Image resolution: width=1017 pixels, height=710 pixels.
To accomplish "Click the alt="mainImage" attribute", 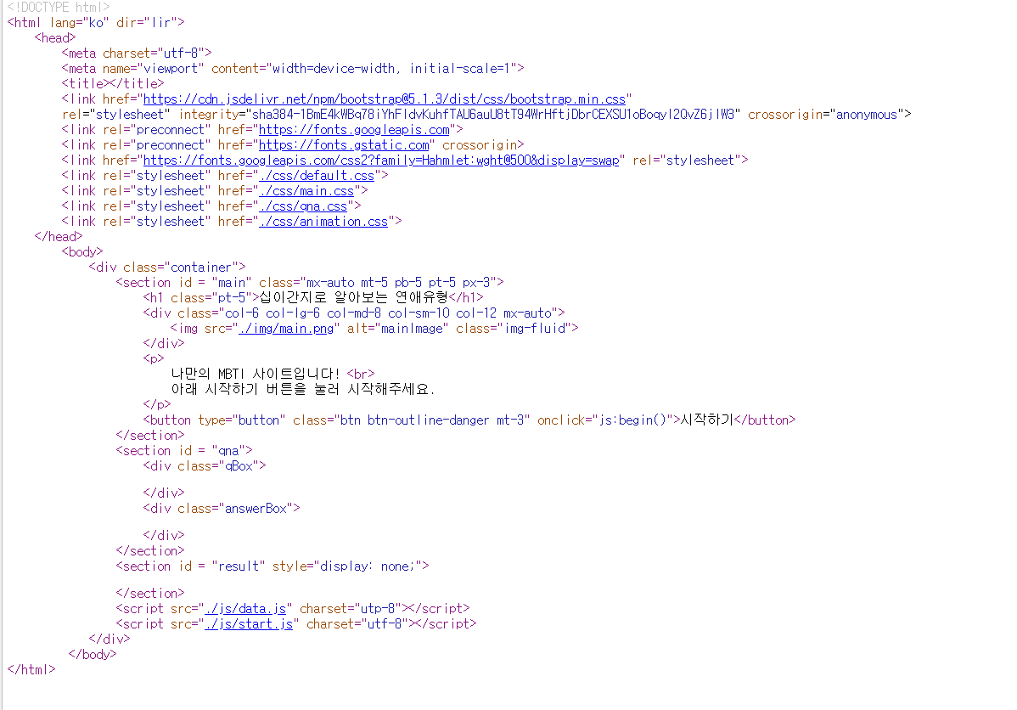I will pos(397,329).
